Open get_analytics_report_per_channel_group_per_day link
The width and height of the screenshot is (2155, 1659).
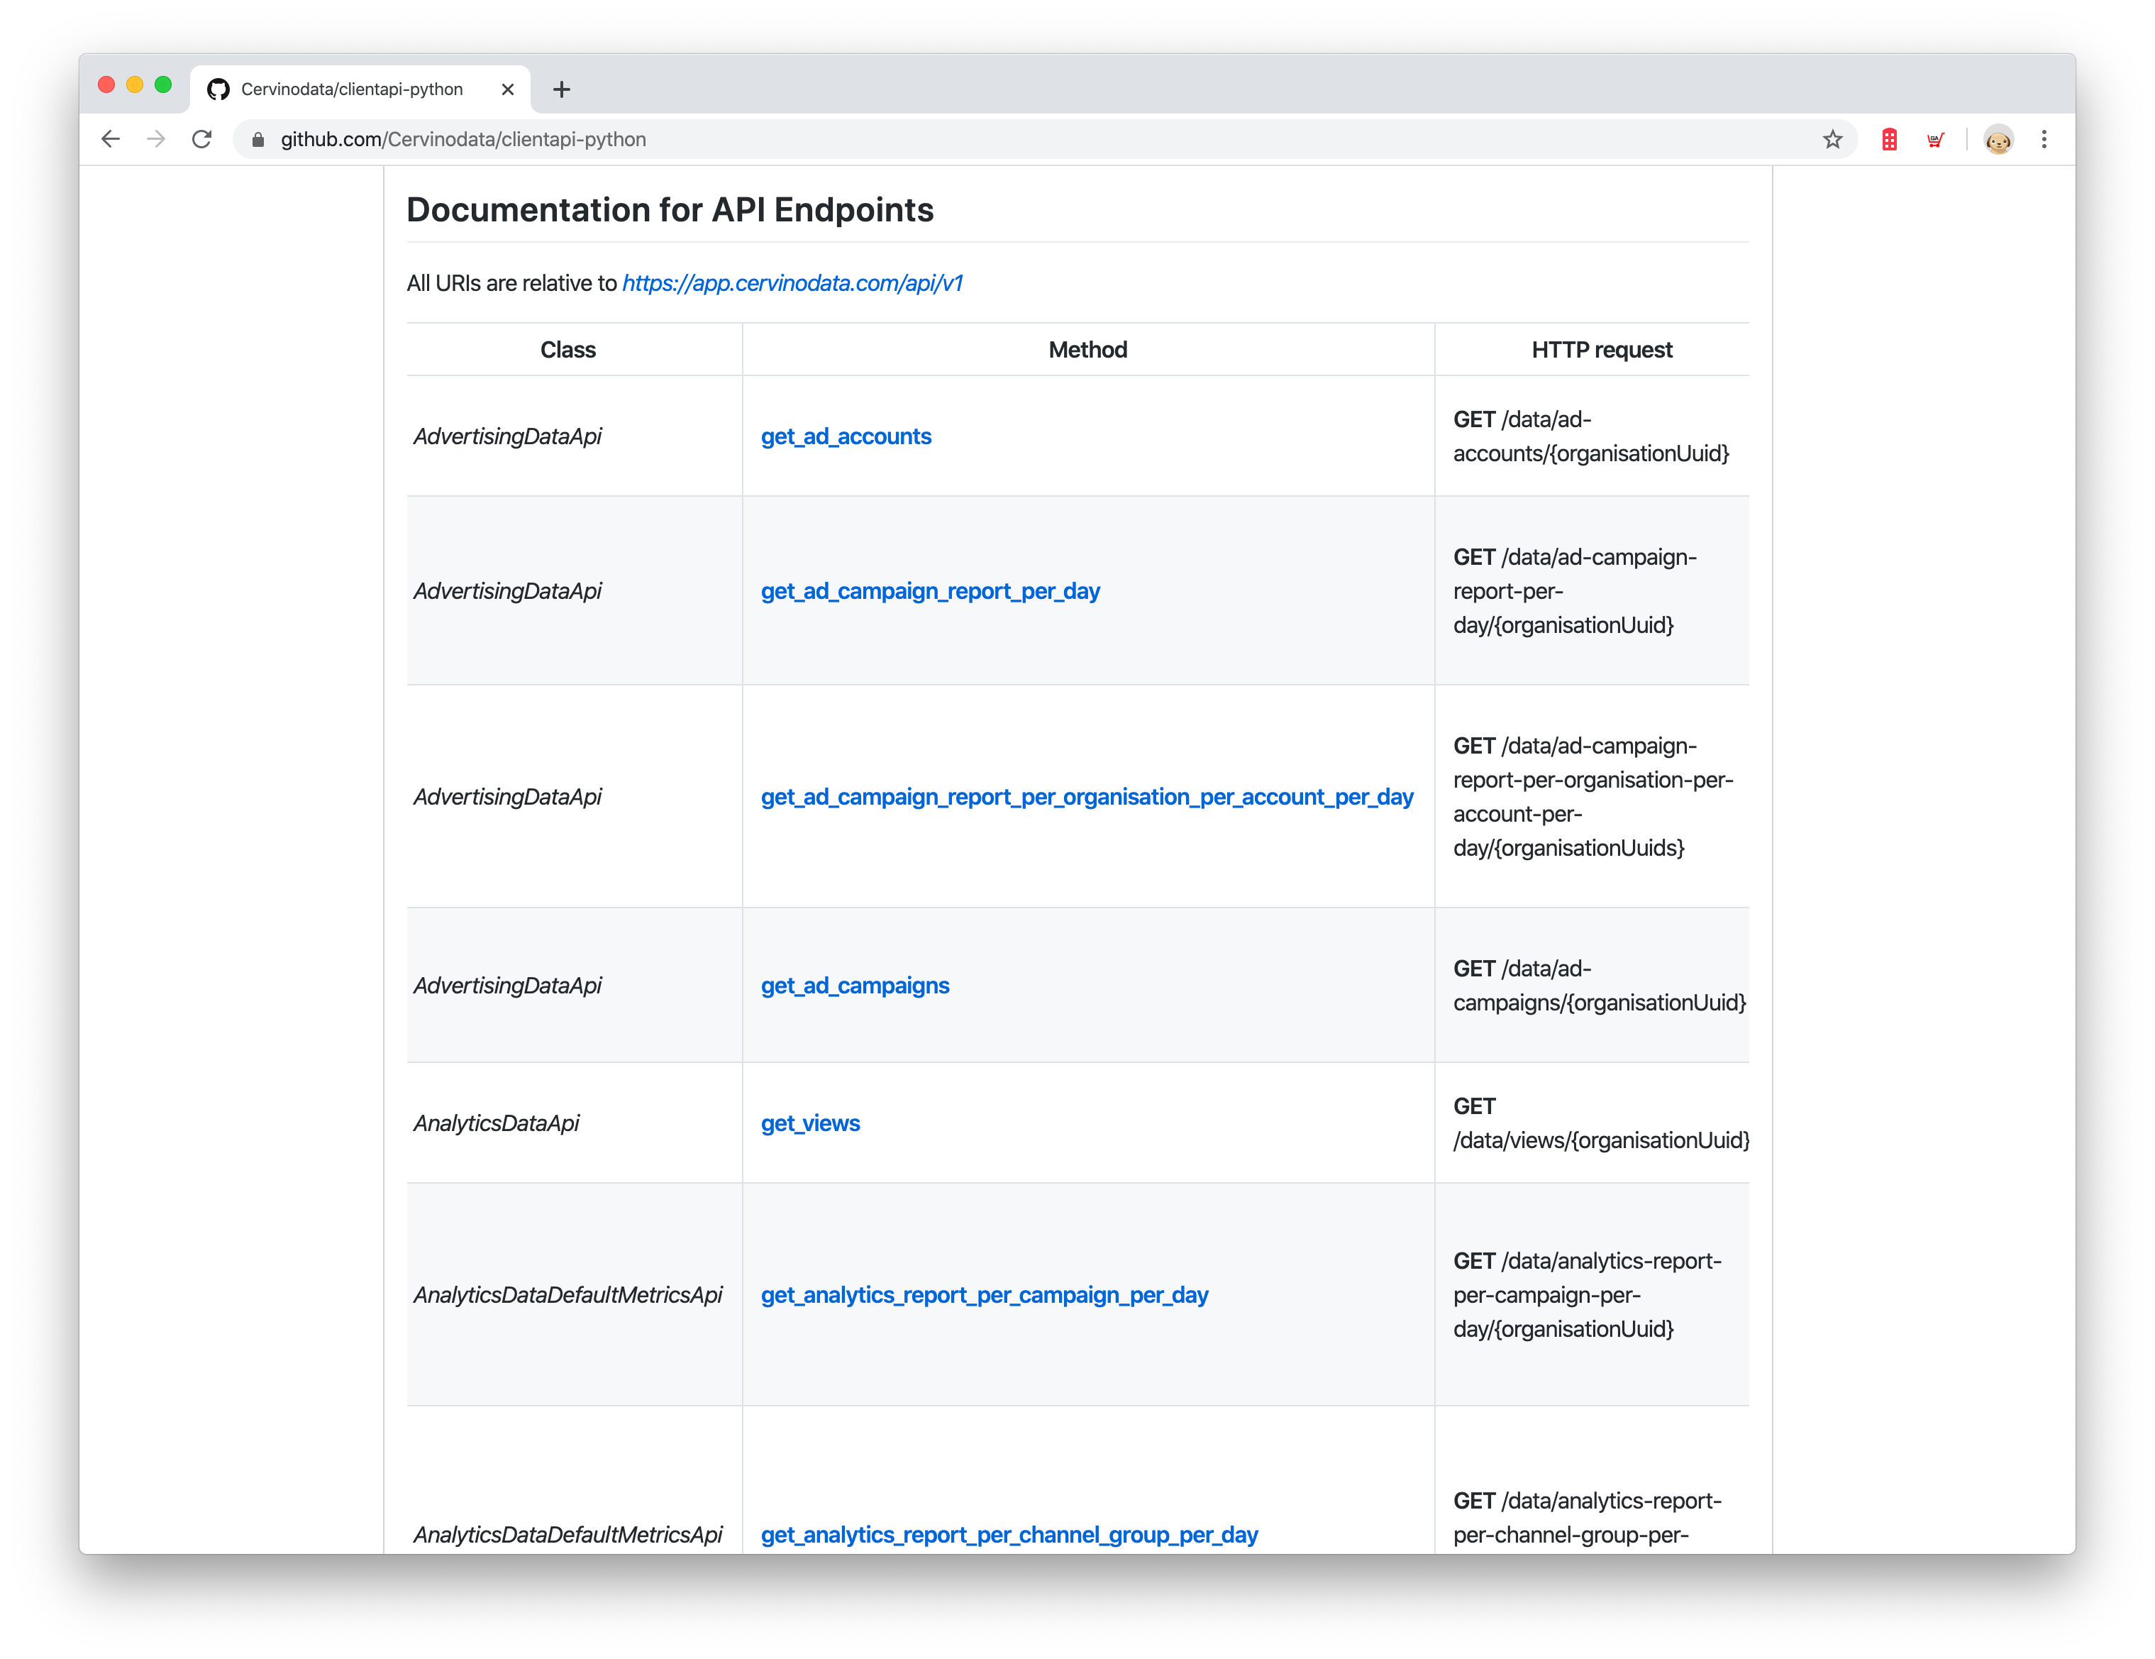pyautogui.click(x=1009, y=1535)
